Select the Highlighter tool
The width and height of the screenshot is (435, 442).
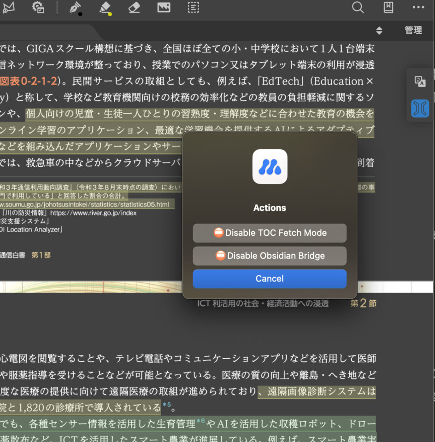pos(105,7)
